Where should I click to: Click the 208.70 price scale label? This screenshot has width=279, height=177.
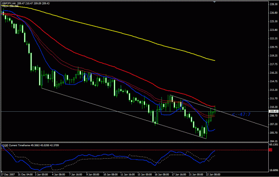pos(274,115)
